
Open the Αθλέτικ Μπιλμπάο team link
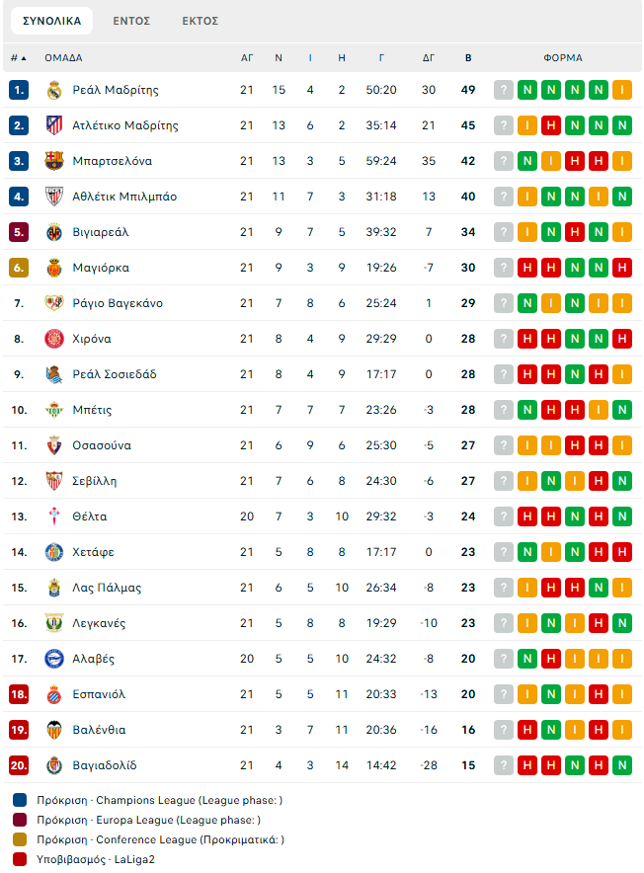[124, 197]
